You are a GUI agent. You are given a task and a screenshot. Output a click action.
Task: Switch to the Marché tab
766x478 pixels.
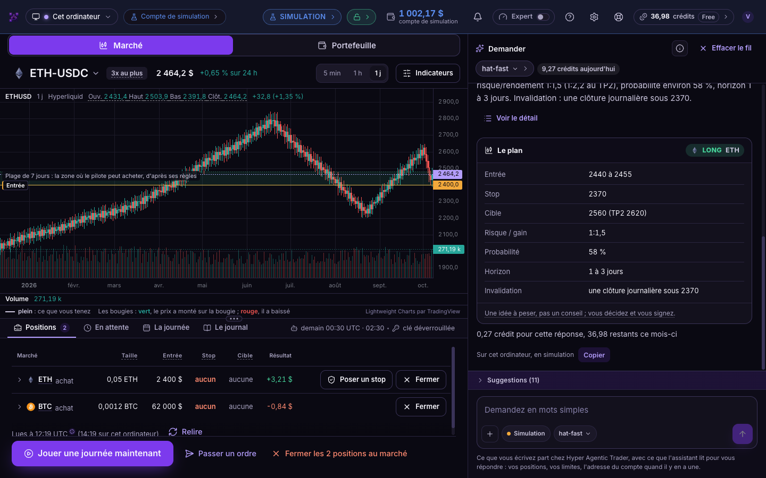point(121,46)
